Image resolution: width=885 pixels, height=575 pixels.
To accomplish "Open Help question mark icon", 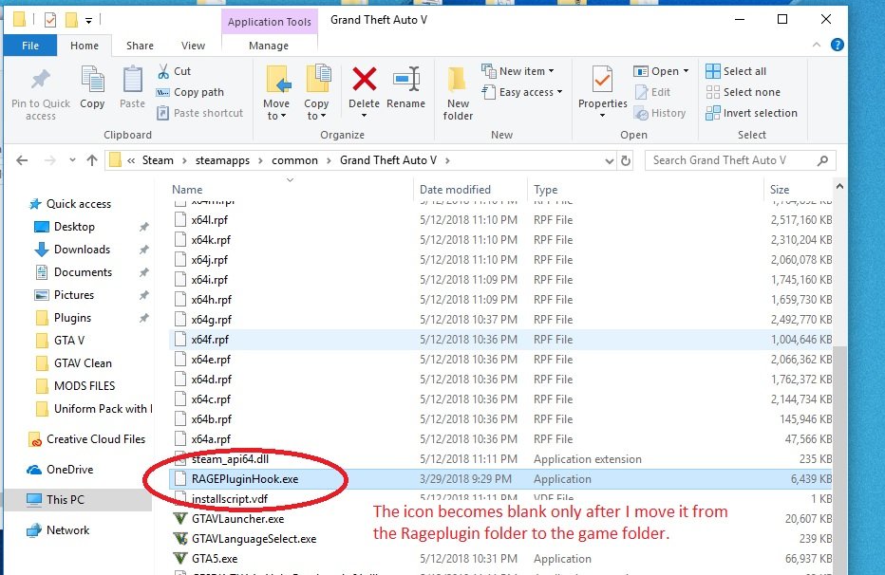I will coord(838,45).
